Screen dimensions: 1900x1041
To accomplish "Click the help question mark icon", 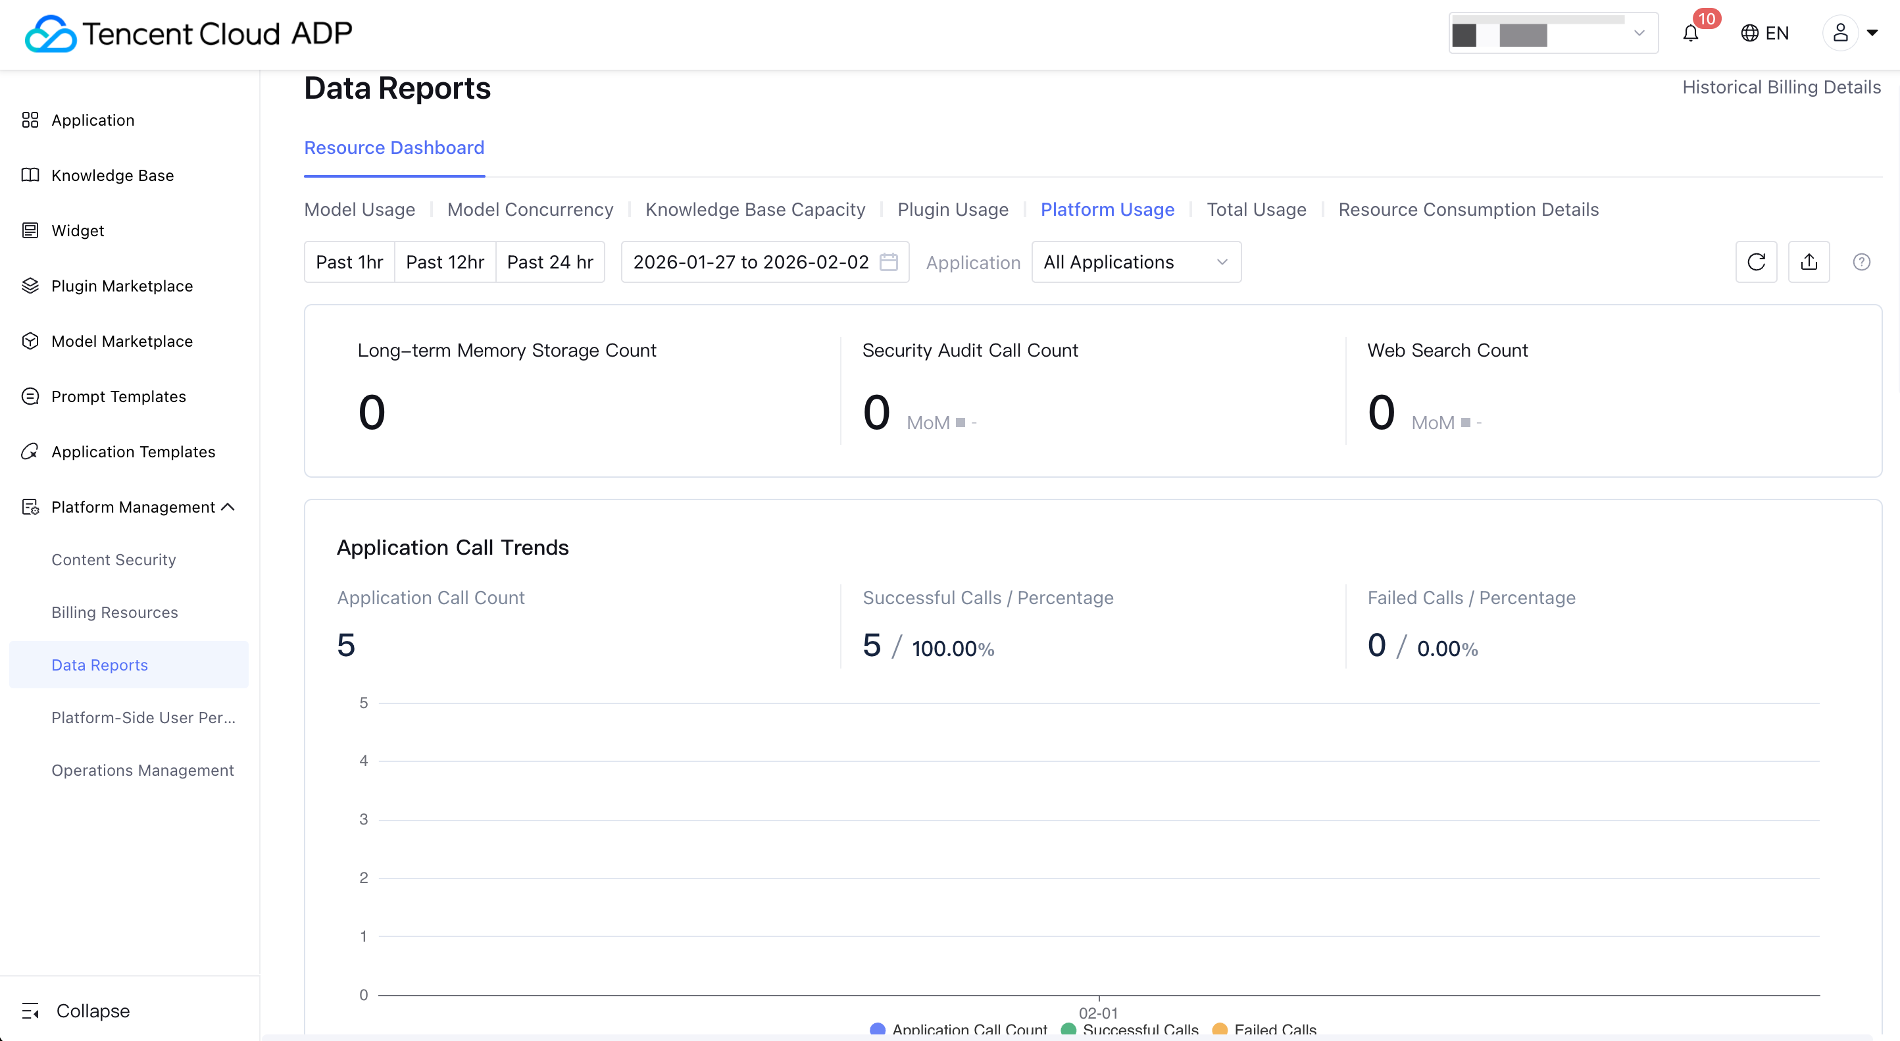I will (x=1861, y=262).
